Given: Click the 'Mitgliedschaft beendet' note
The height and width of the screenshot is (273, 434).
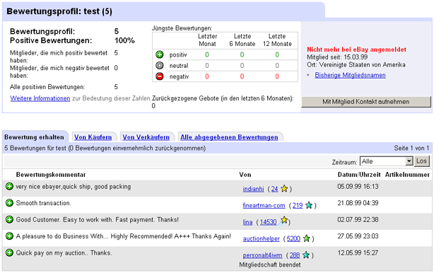Looking at the screenshot, I should [270, 265].
